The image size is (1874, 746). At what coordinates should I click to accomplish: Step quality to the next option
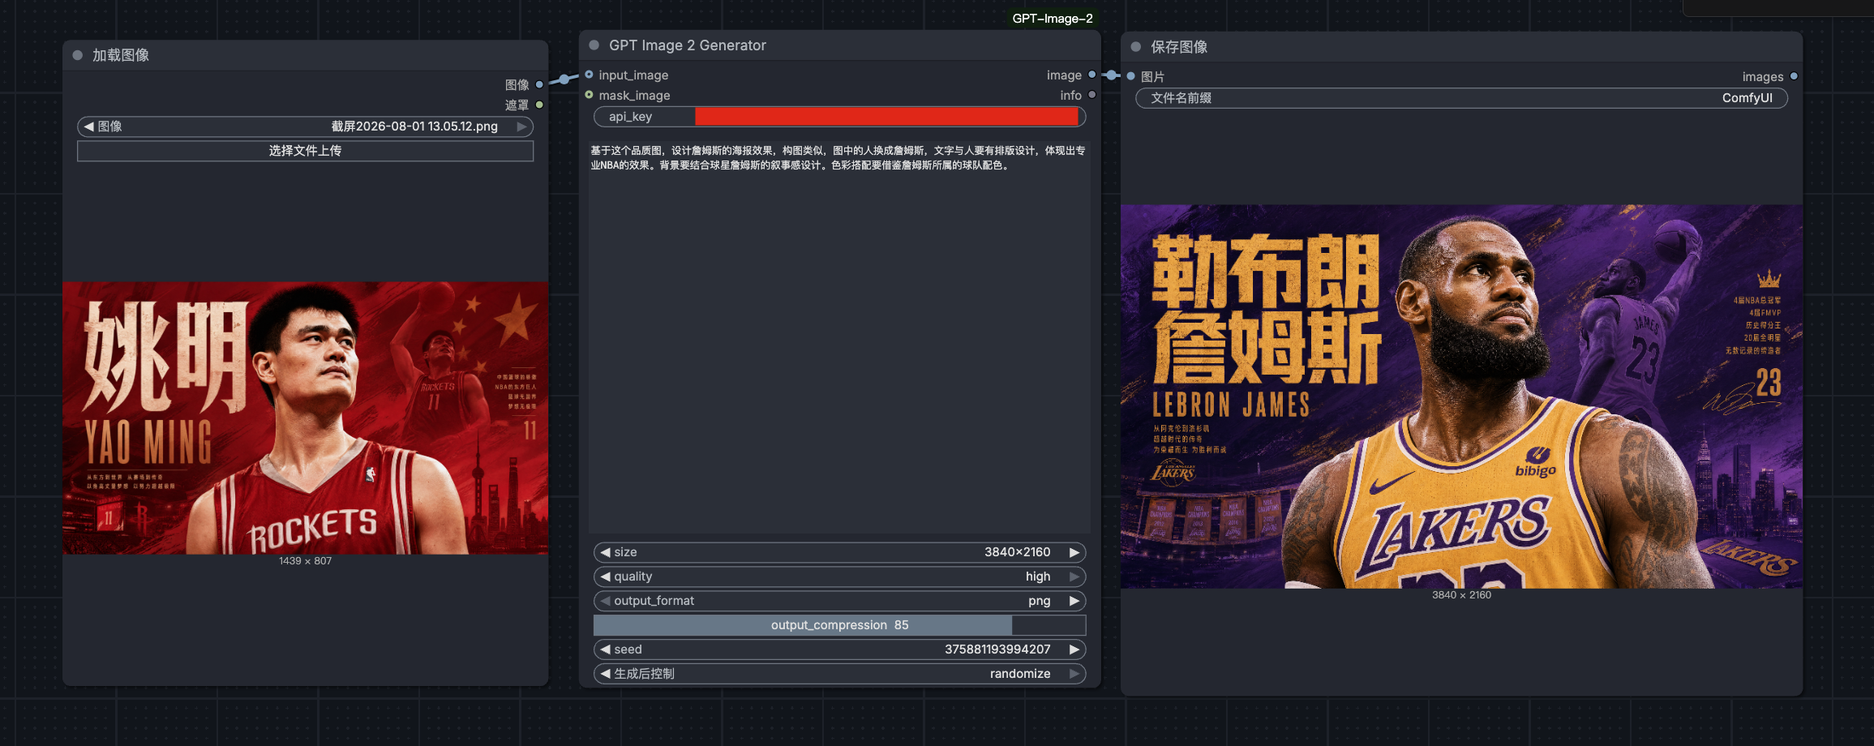[1074, 577]
